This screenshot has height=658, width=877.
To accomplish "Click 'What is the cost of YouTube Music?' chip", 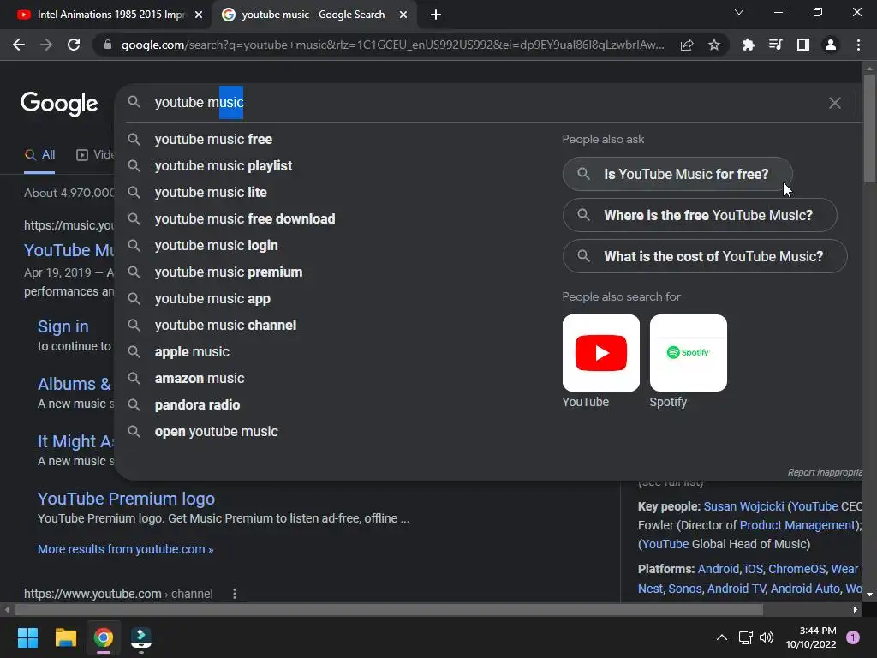I will pyautogui.click(x=705, y=257).
